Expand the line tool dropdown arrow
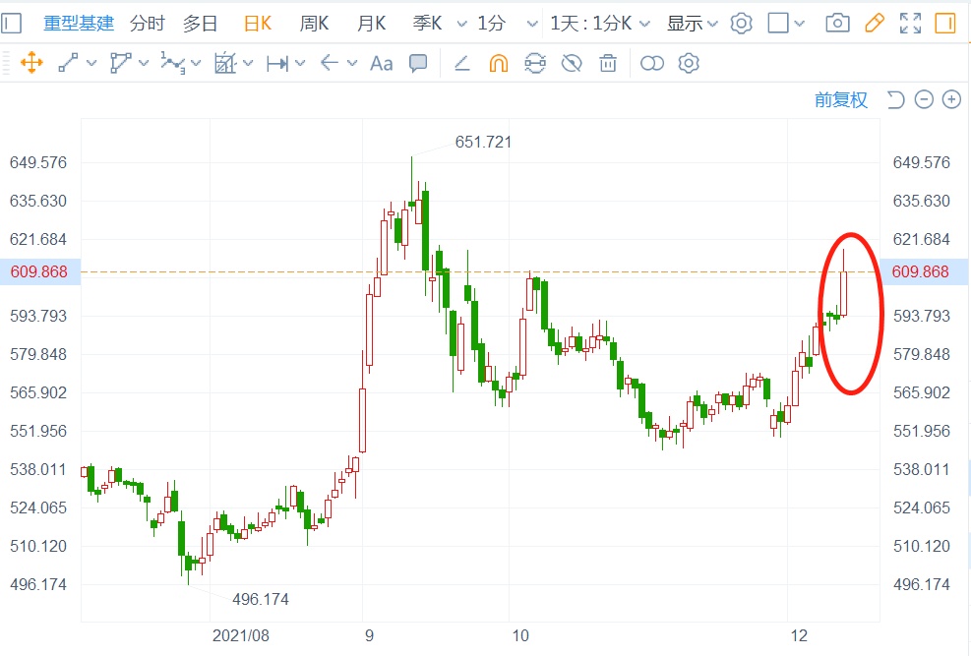The height and width of the screenshot is (656, 971). (91, 64)
